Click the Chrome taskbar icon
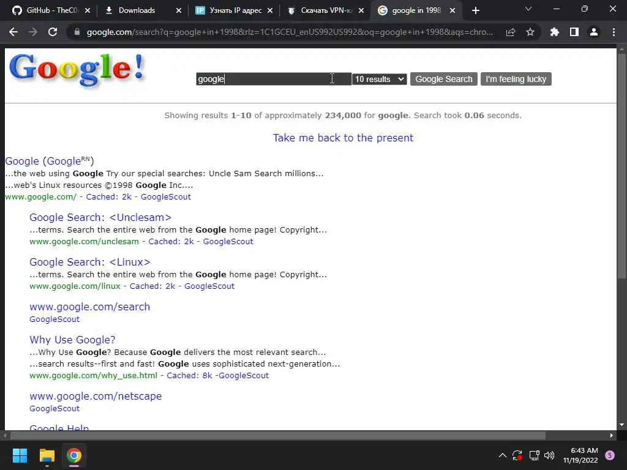The image size is (627, 470). tap(74, 455)
